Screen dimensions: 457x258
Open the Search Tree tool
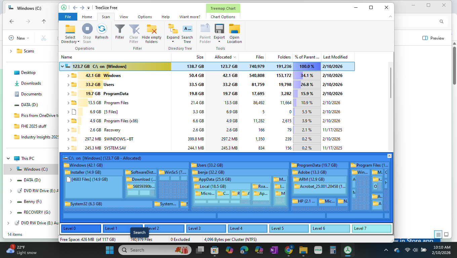pos(187,29)
